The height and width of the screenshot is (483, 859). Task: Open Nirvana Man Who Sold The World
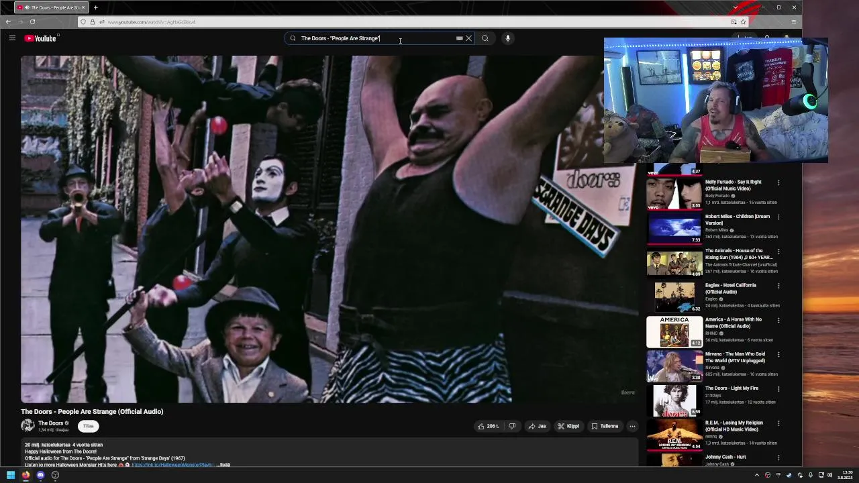[x=735, y=357]
